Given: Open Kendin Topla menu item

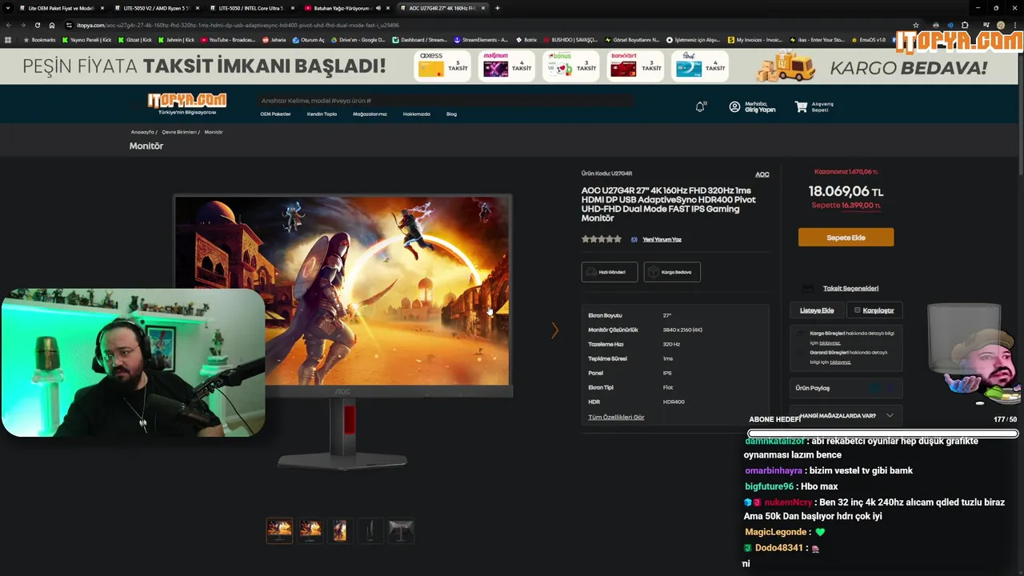Looking at the screenshot, I should pos(322,114).
